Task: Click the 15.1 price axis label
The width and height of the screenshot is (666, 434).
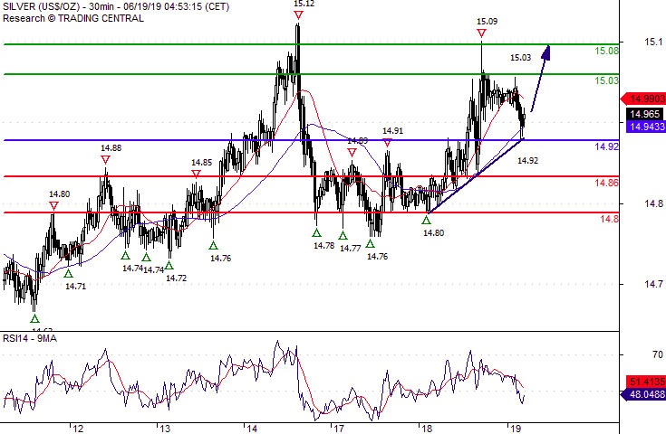Action: pos(653,42)
